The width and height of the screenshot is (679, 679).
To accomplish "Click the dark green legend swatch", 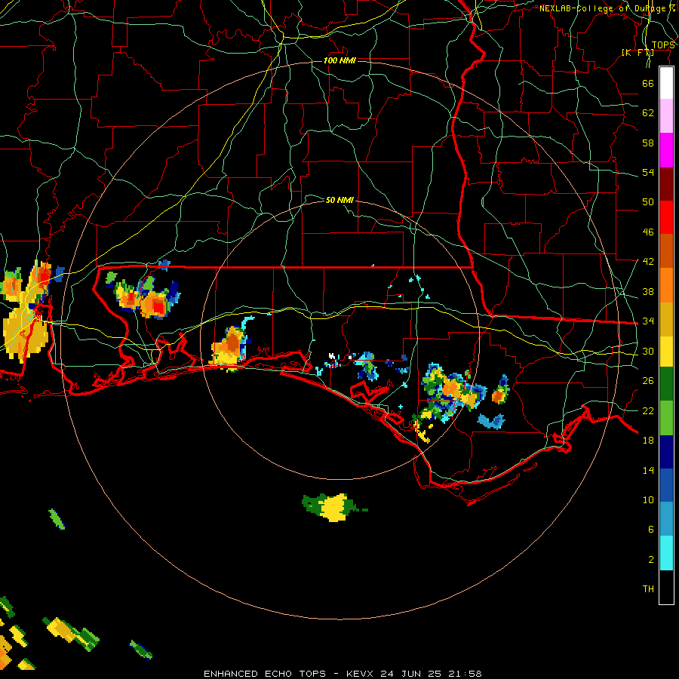I will coord(666,384).
